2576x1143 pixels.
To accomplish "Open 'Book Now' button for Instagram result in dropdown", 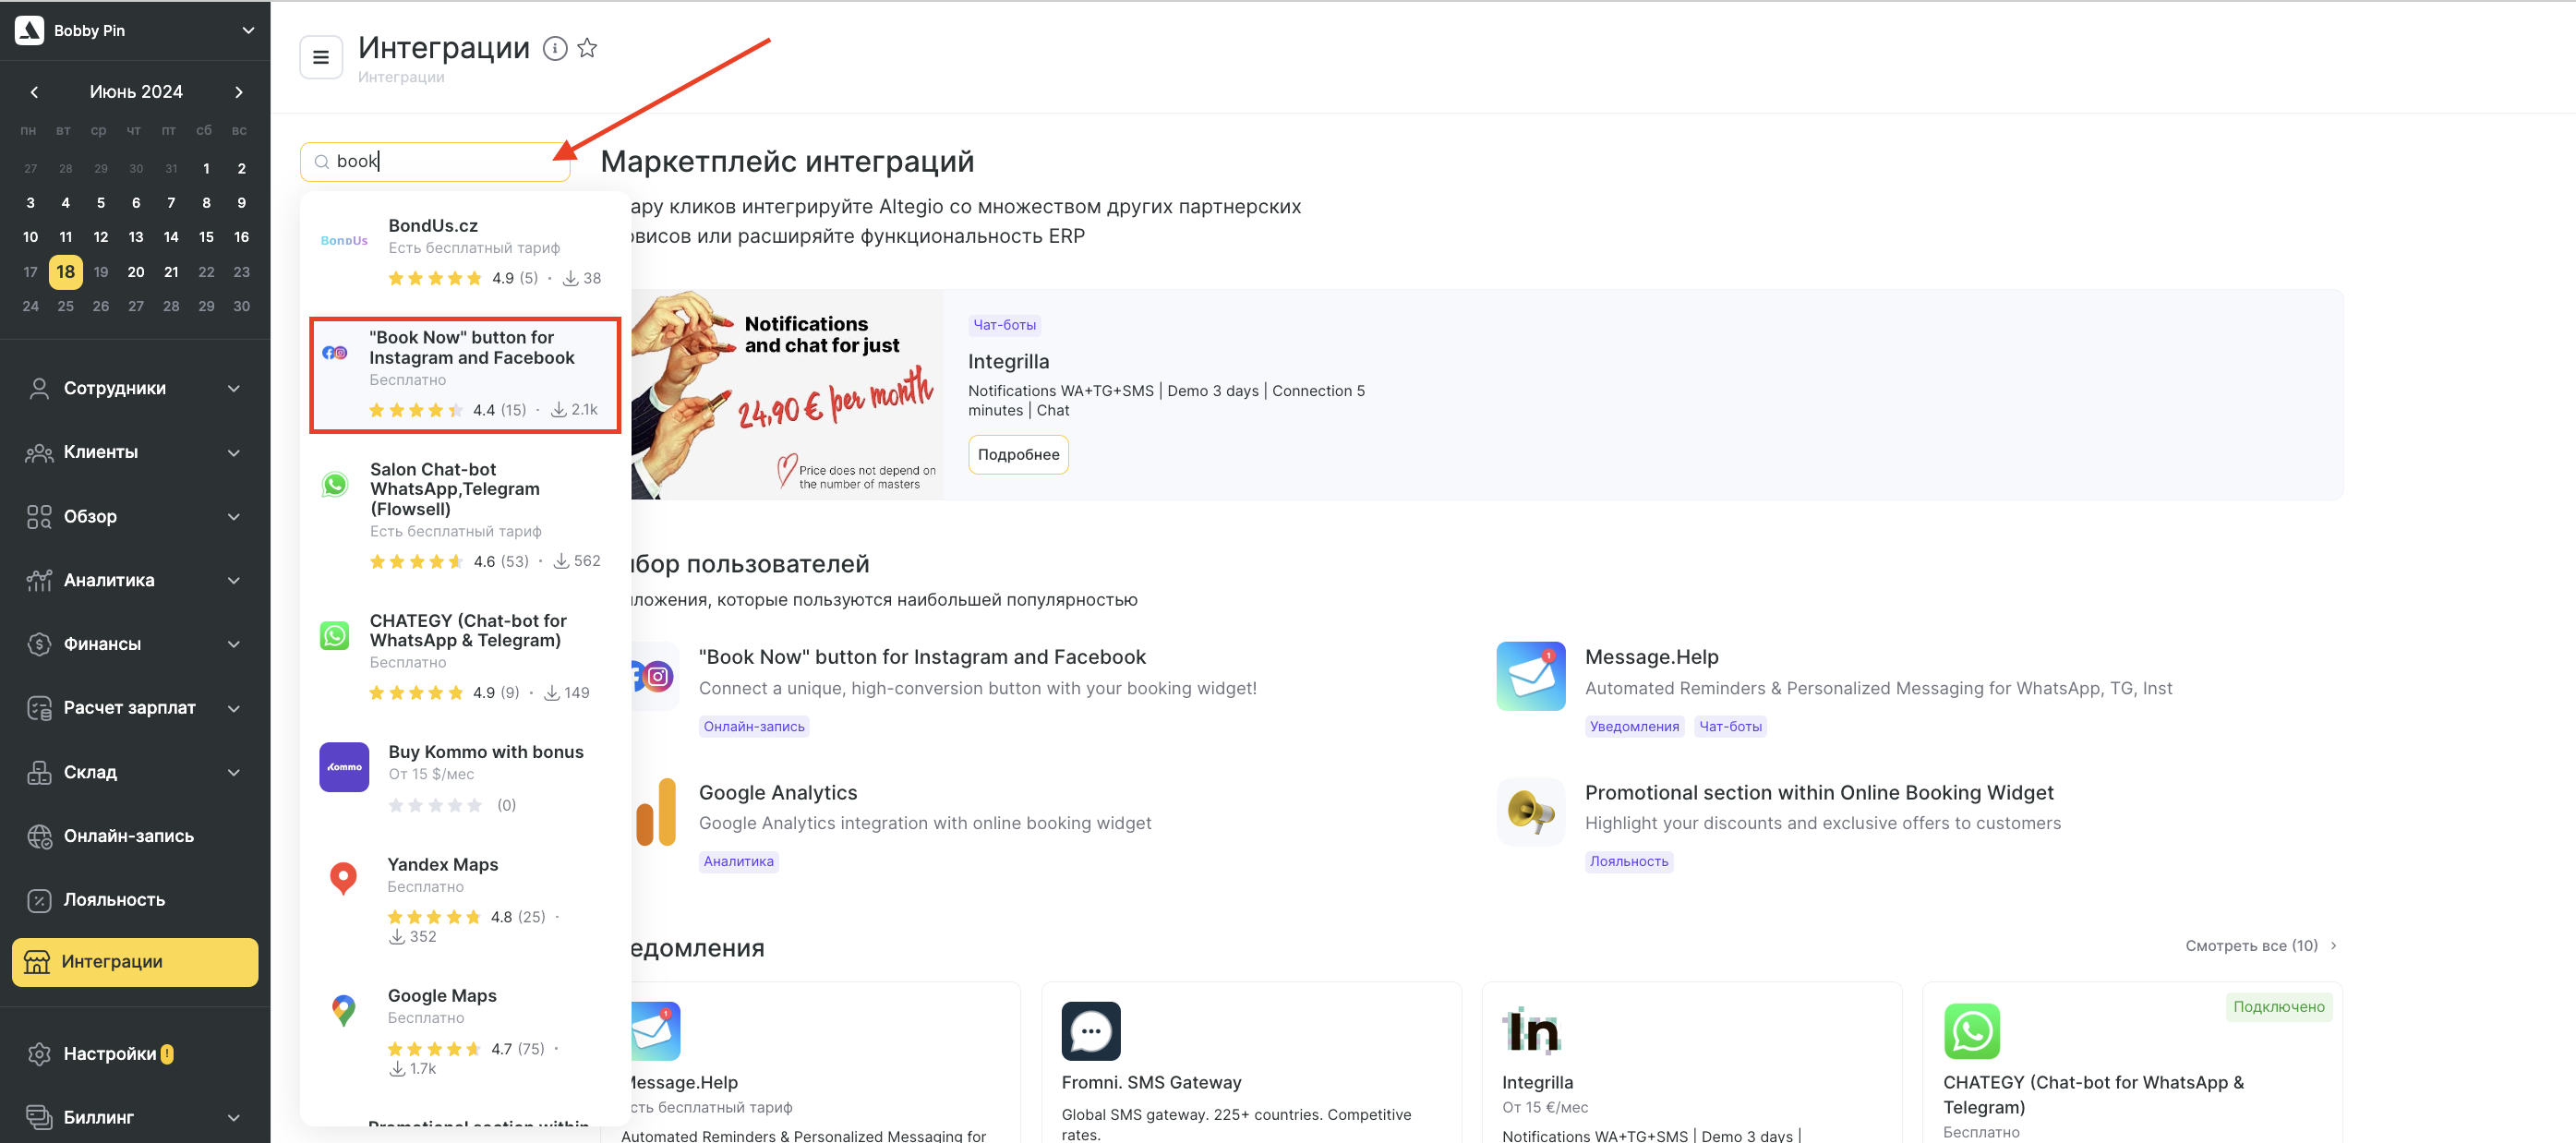I will click(x=465, y=376).
